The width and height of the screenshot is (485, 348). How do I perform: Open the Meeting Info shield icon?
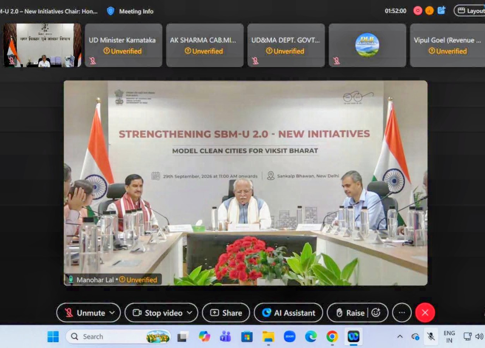pos(111,11)
